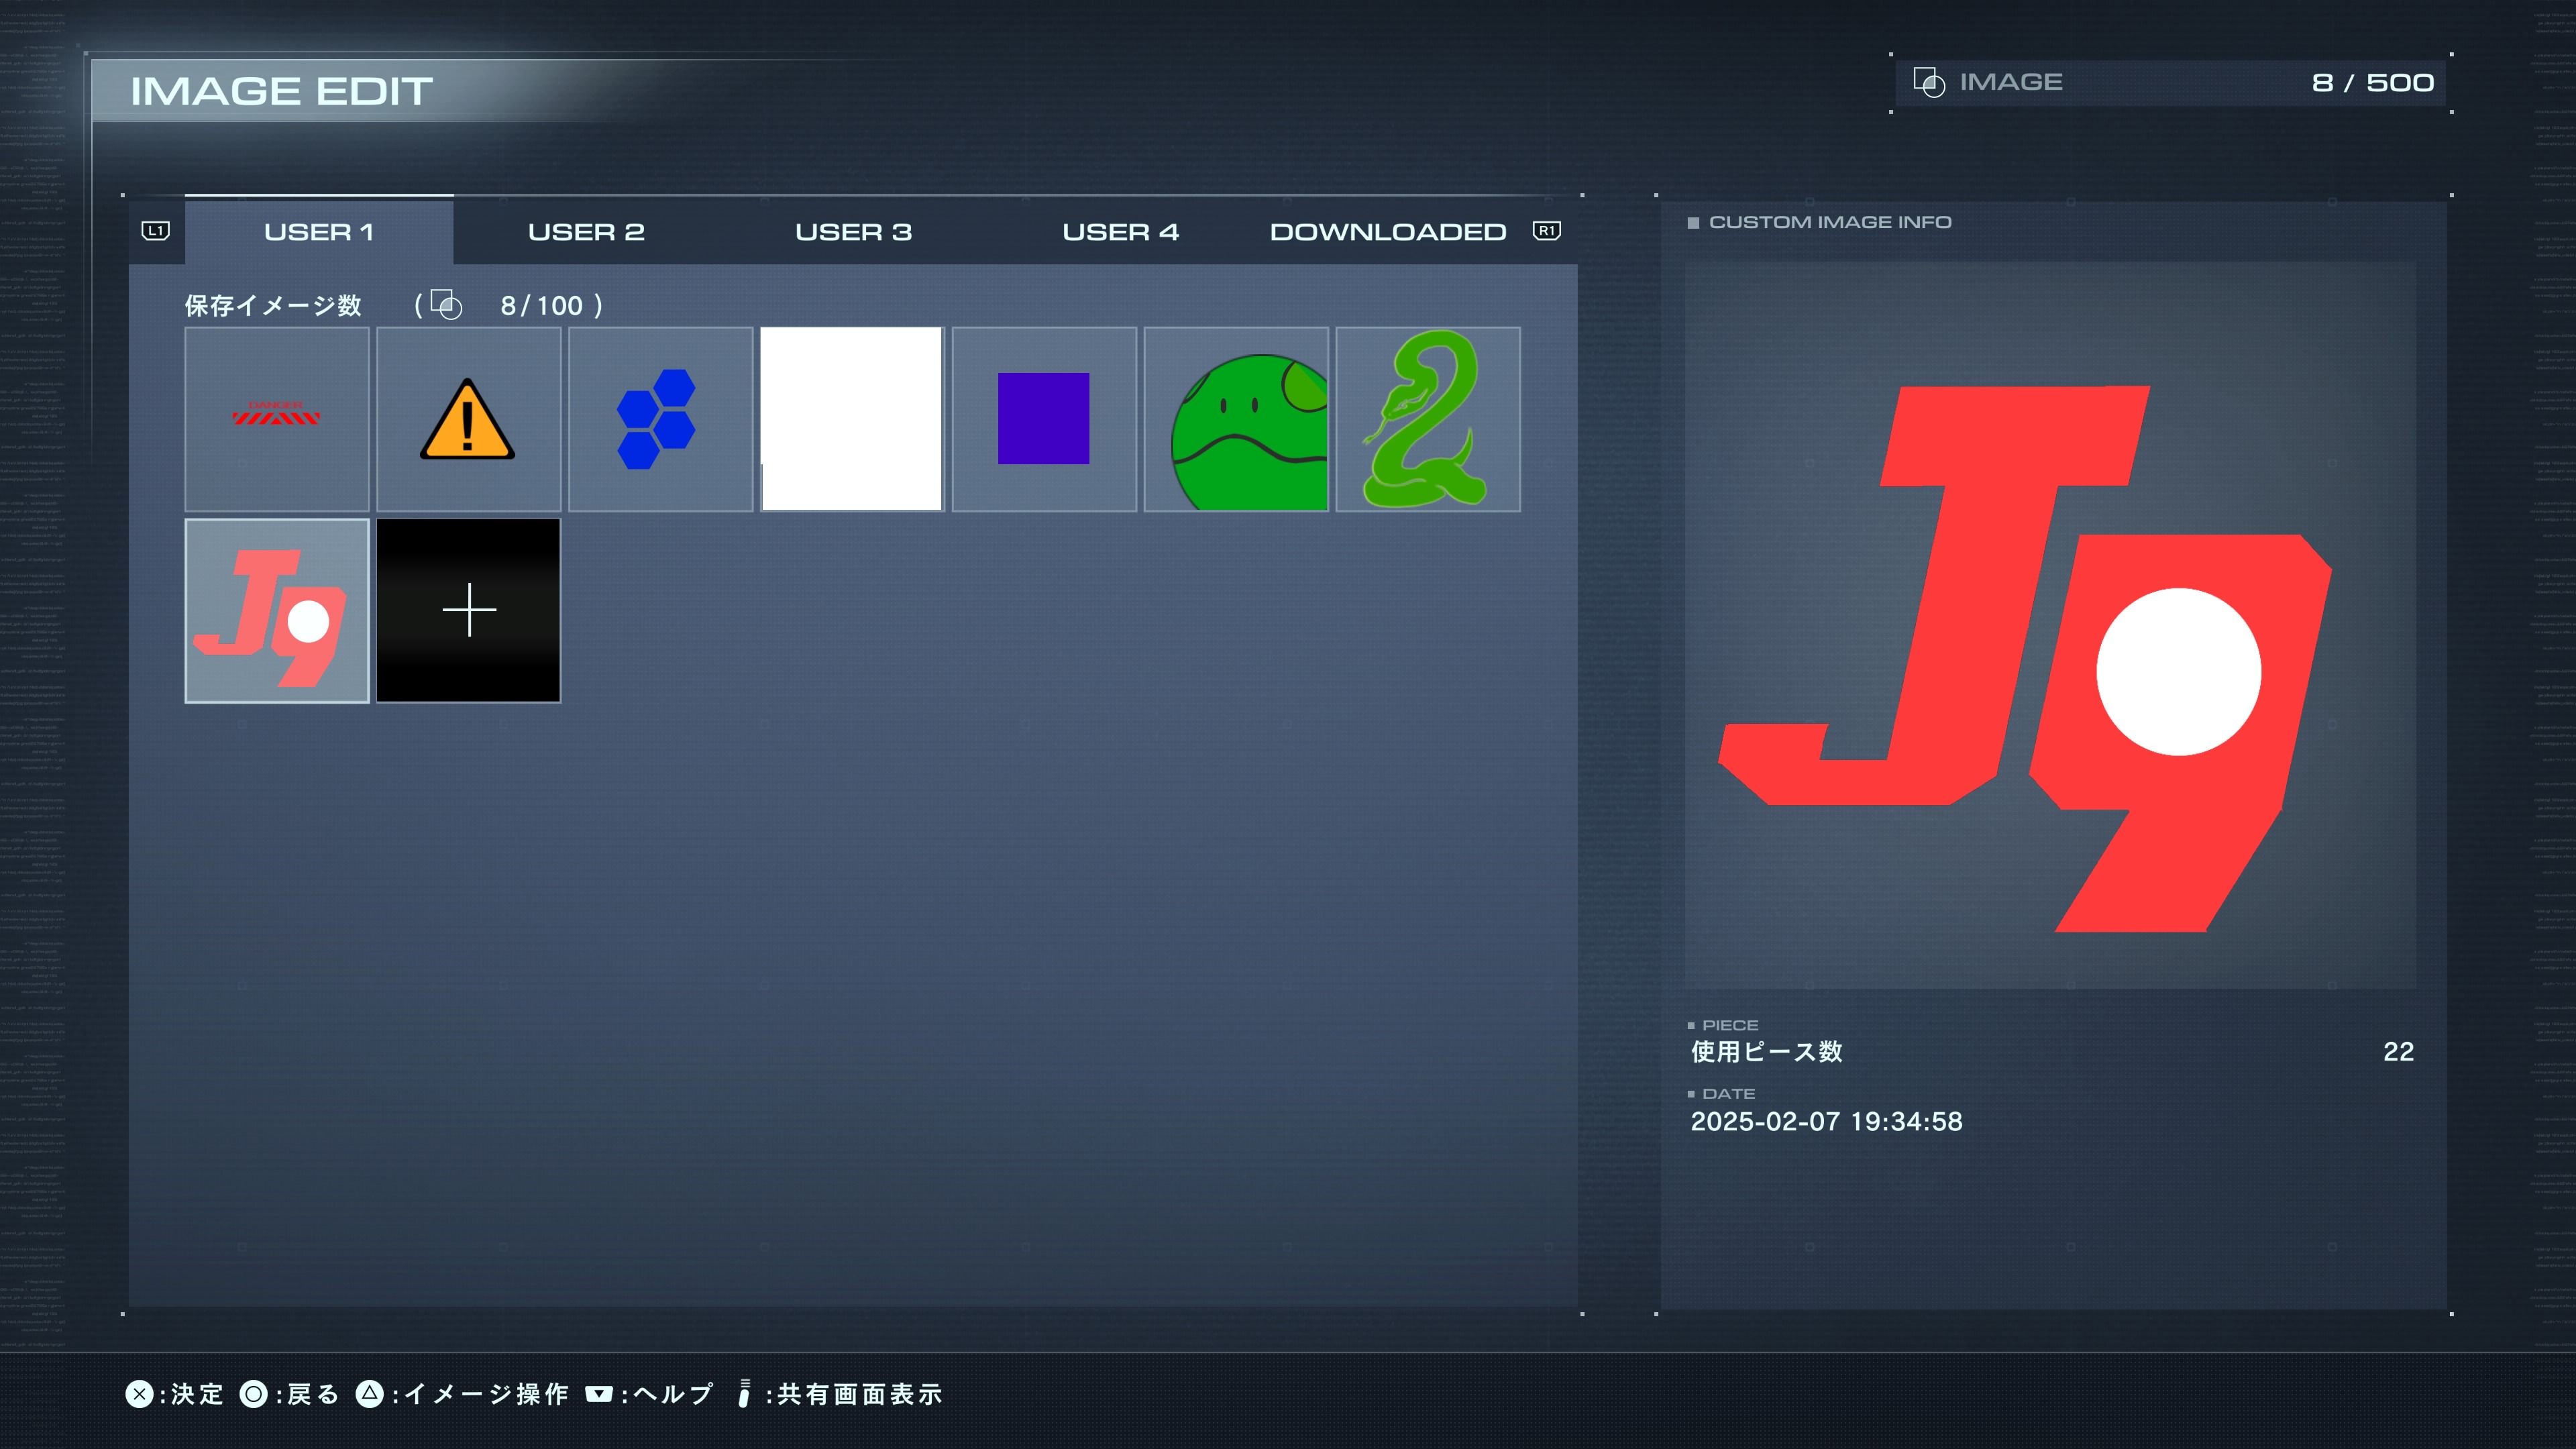
Task: Choose the green snake emblem
Action: tap(1428, 418)
